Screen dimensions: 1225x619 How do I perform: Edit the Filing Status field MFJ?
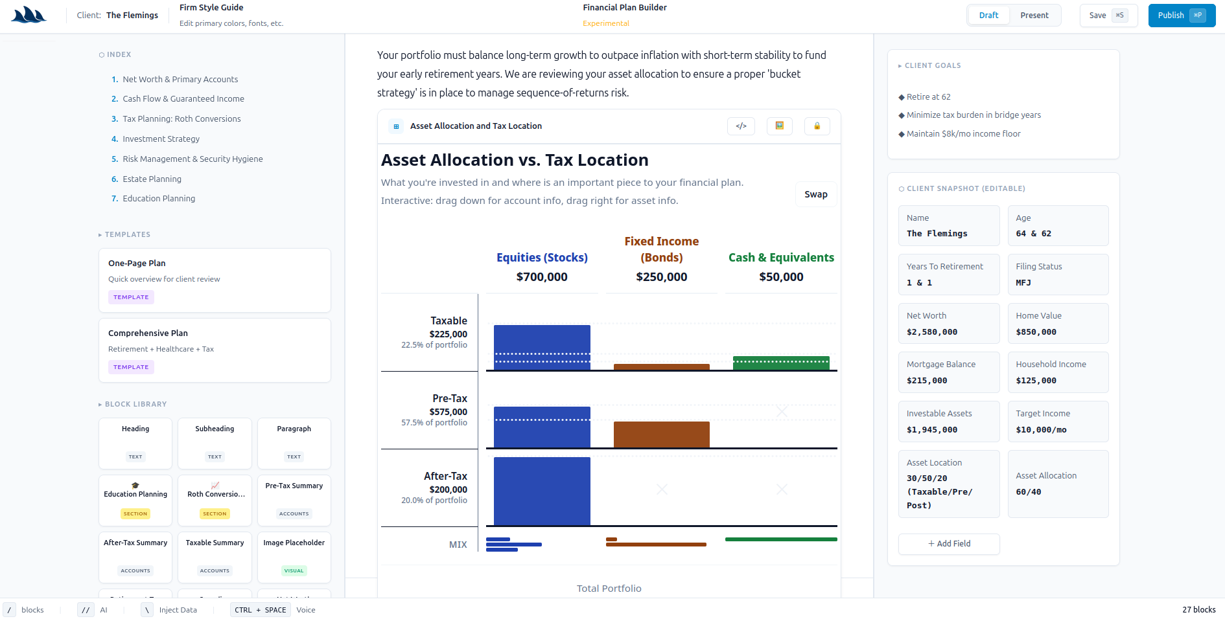(x=1058, y=275)
